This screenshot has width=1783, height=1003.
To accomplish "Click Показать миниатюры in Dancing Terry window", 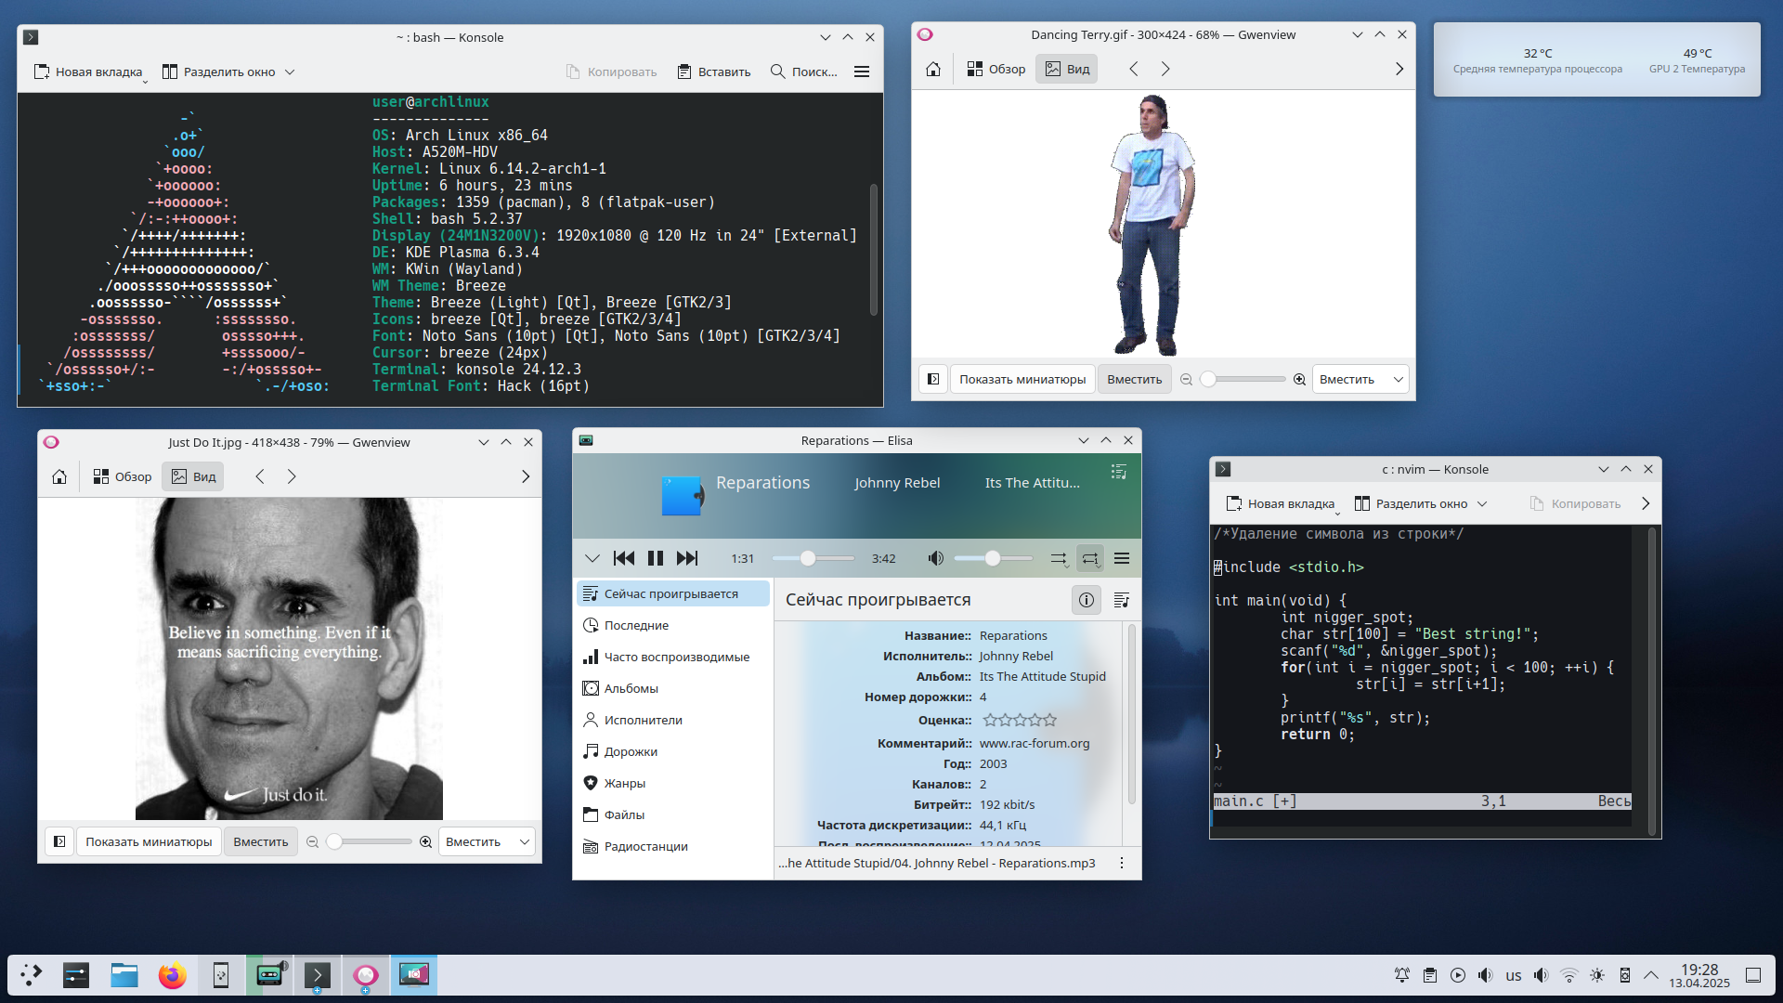I will 1022,379.
